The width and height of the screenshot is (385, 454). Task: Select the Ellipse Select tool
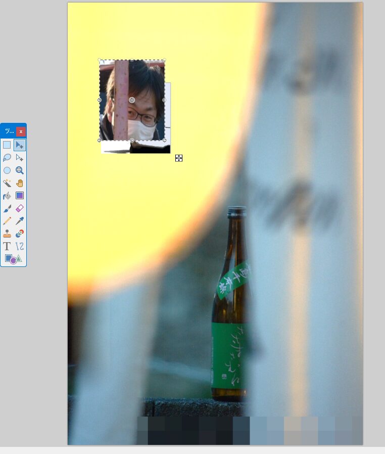(7, 170)
